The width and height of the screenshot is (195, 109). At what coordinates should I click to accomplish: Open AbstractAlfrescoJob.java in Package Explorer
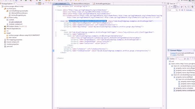19,13
